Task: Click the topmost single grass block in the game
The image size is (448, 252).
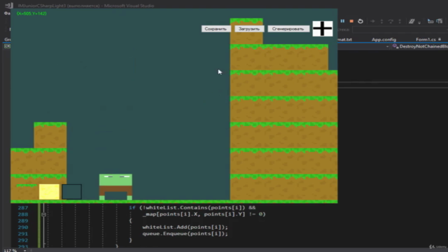Action: point(246,31)
